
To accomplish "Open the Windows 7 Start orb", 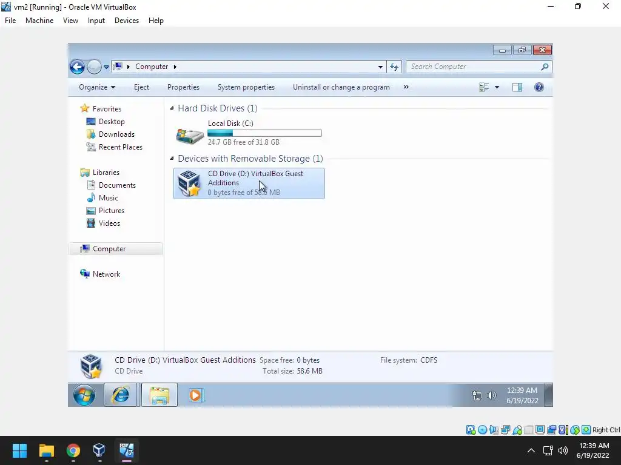I will (84, 395).
